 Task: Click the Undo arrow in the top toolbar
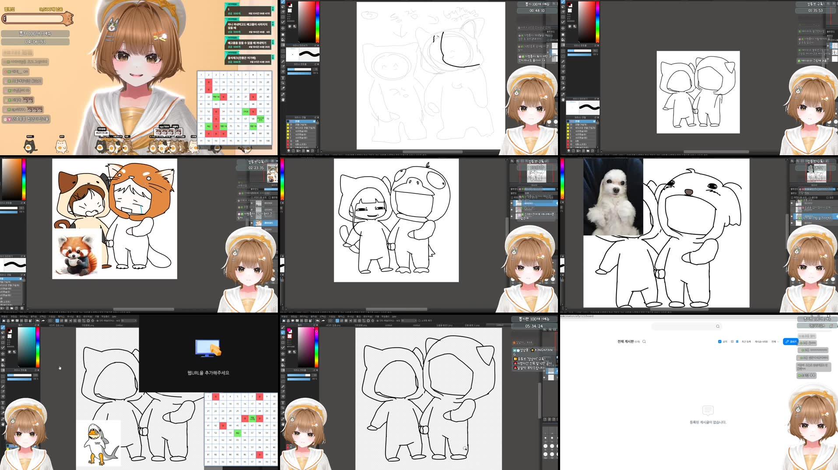point(37,320)
